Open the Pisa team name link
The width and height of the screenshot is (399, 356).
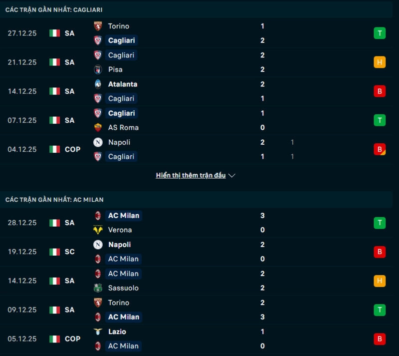coord(116,70)
